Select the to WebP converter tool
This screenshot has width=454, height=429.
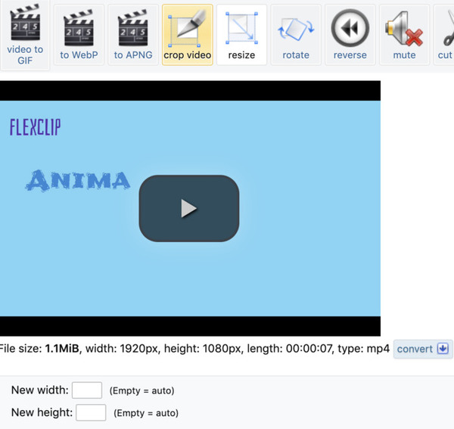79,35
